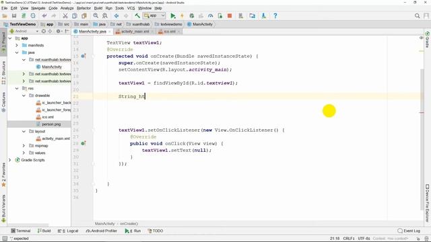Click the Open folder toolbar icon
Viewport: 431px width, 242px height.
click(x=5, y=16)
